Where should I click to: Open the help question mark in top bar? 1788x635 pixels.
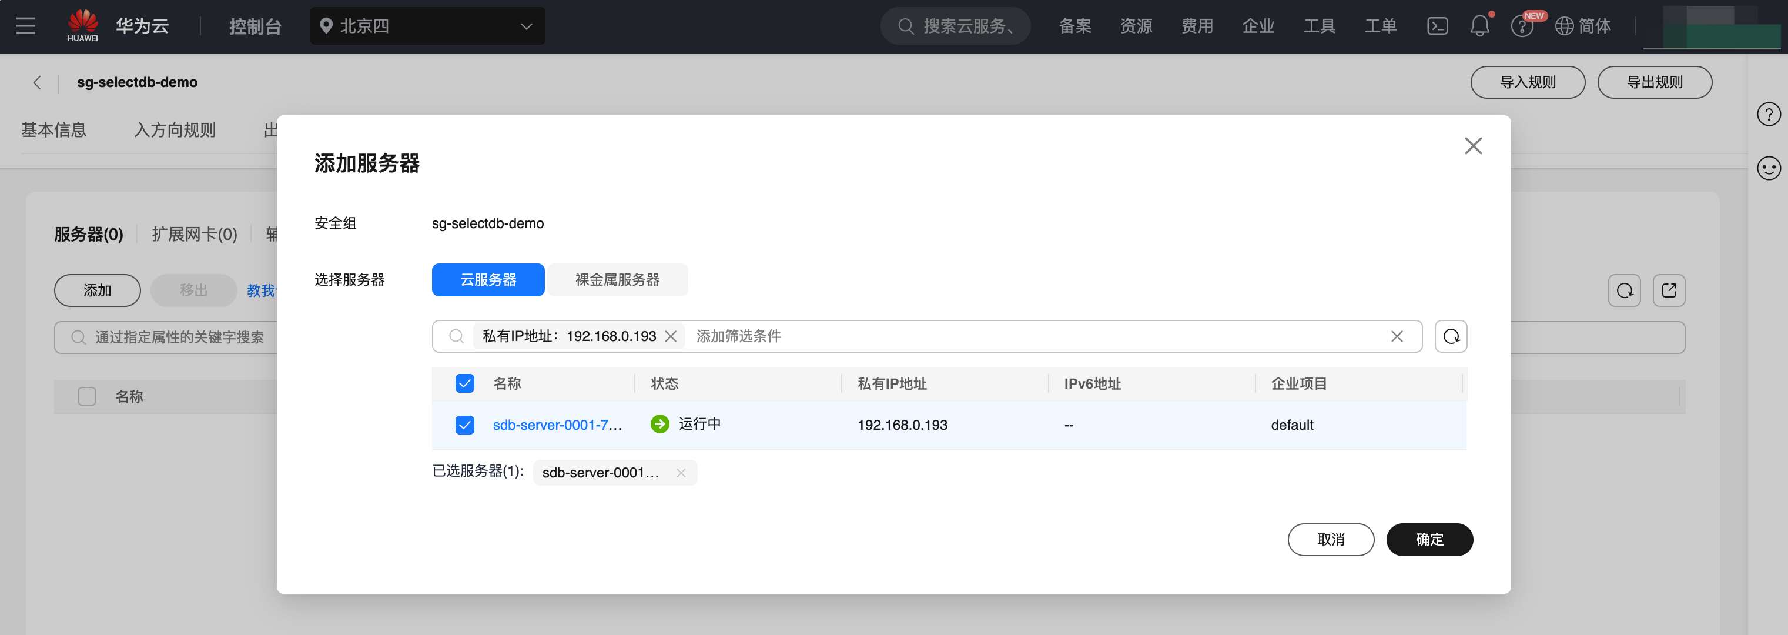point(1522,27)
